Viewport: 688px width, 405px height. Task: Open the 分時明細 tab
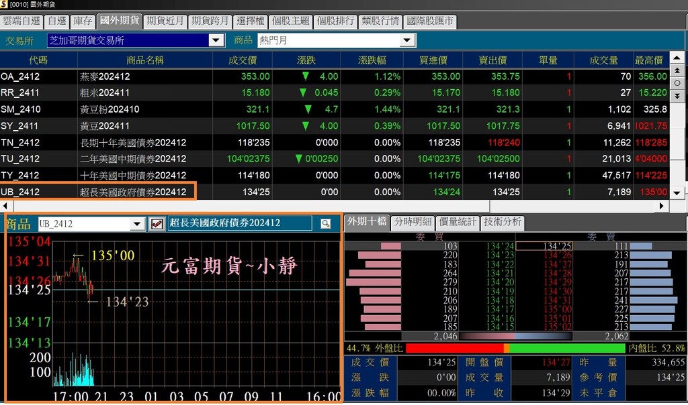click(413, 221)
